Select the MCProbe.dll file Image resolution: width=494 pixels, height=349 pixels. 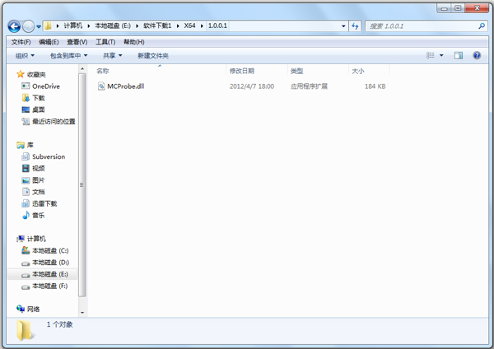125,86
